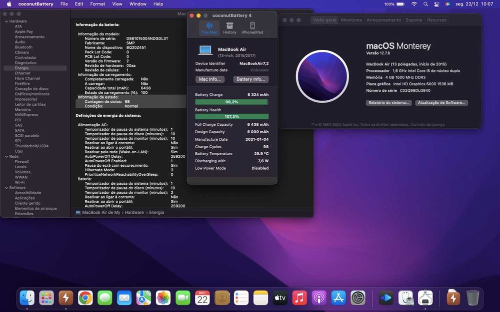Image resolution: width=500 pixels, height=312 pixels.
Task: Click the macOS Monterey logo image
Action: pos(322,76)
